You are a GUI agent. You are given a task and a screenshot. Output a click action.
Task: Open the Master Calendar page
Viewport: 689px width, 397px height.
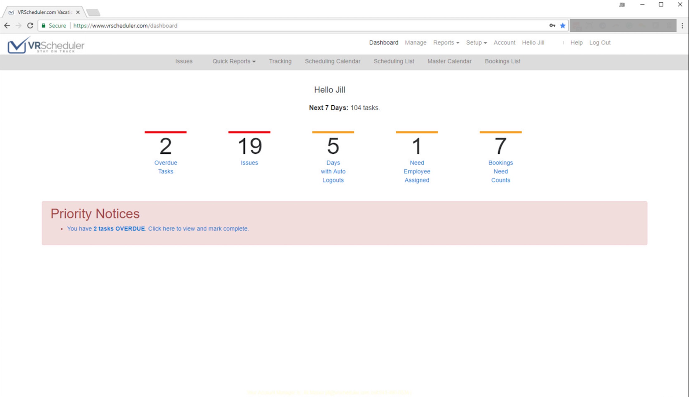(x=449, y=61)
